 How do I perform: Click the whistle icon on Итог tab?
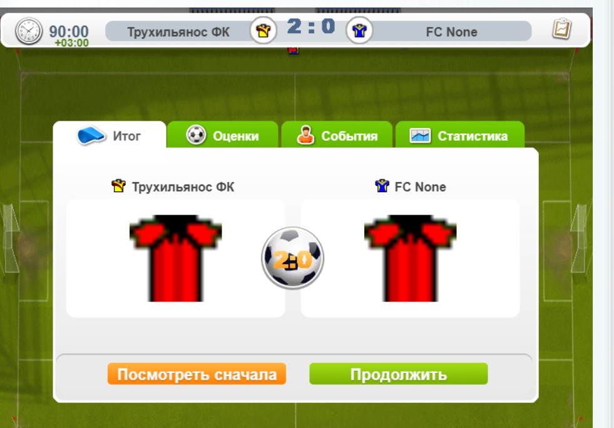pyautogui.click(x=91, y=136)
